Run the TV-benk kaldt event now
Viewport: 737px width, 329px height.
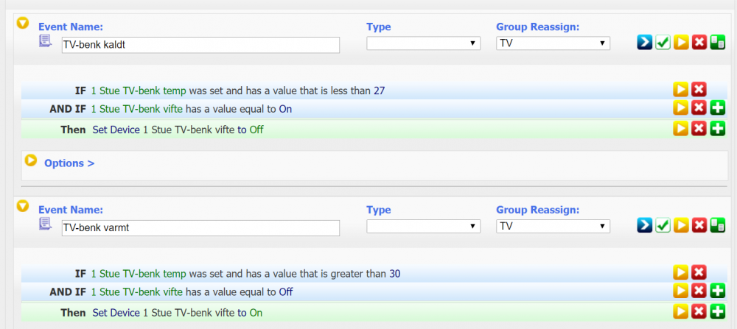681,43
